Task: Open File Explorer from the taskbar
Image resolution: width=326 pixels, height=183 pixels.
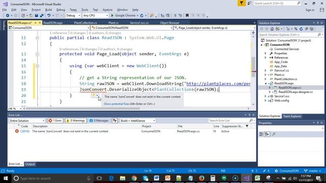Action: pos(123,178)
